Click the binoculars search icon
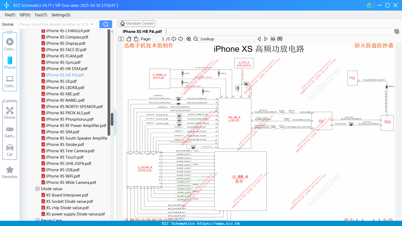This screenshot has width=402, height=226. click(x=280, y=39)
